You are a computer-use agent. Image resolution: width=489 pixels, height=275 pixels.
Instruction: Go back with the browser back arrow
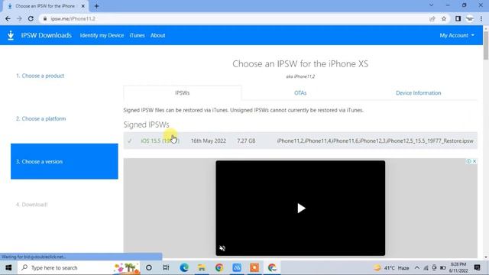tap(8, 18)
